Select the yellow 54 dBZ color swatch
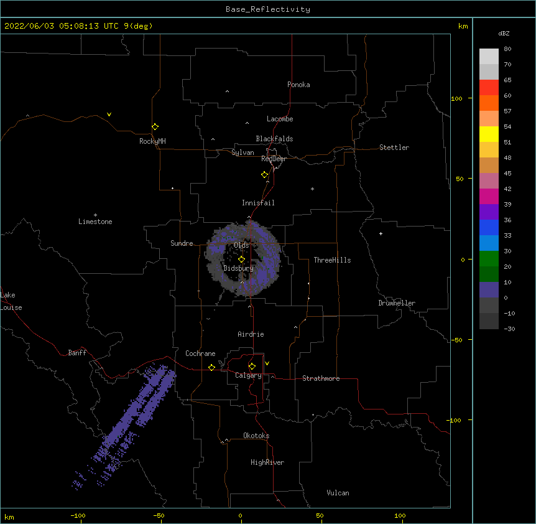The width and height of the screenshot is (536, 524). pyautogui.click(x=489, y=134)
